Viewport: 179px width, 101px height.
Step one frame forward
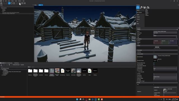[x=25, y=3]
